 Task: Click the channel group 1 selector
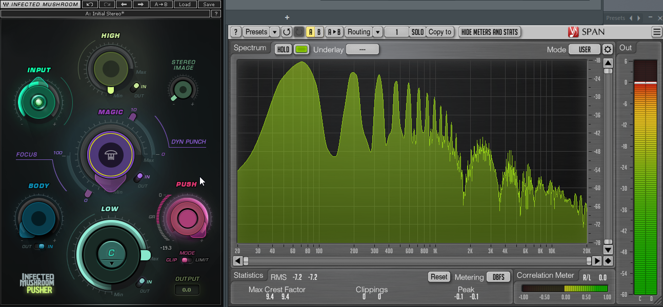tap(396, 32)
